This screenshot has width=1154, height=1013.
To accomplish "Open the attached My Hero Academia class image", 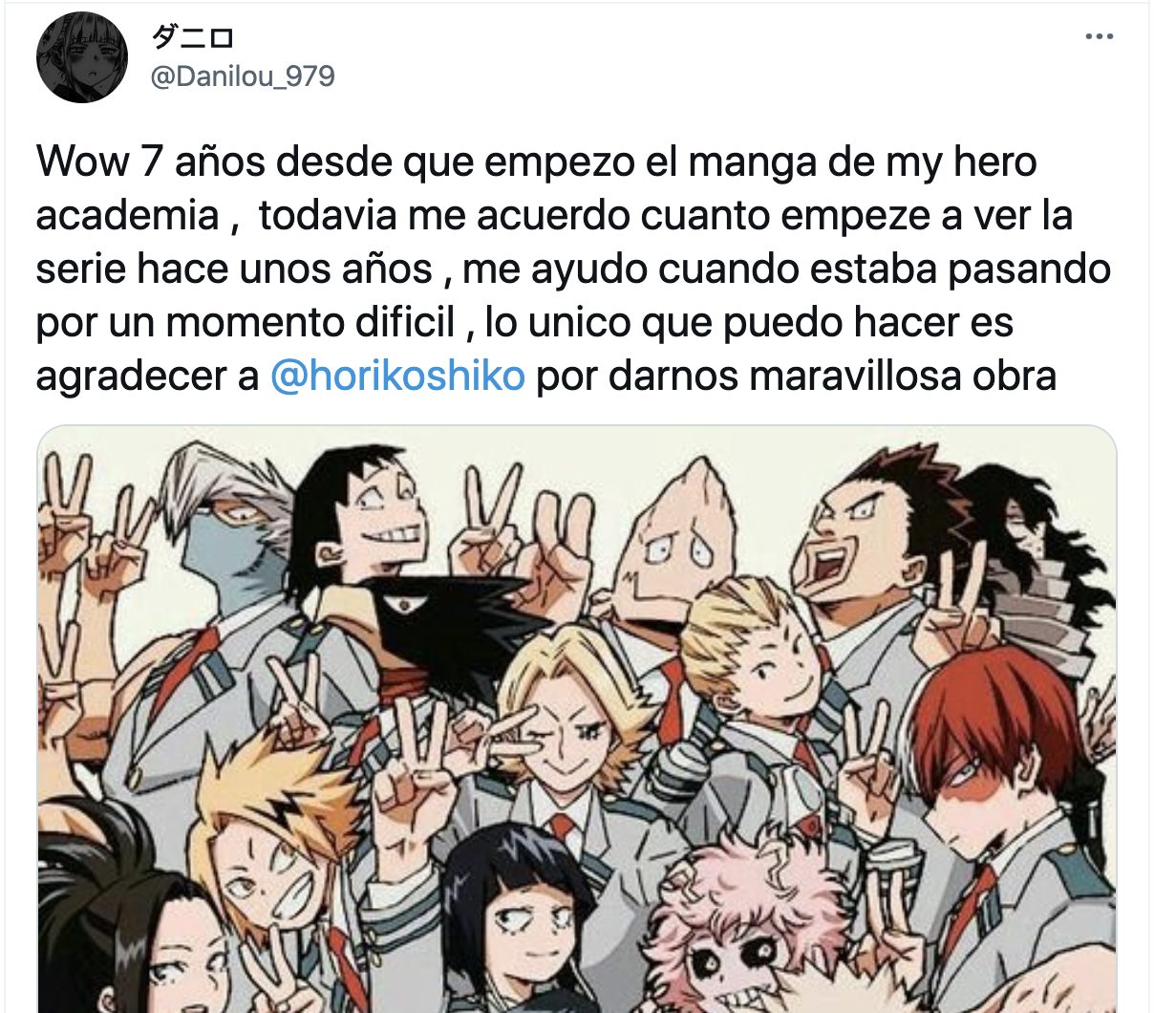I will pos(577,719).
